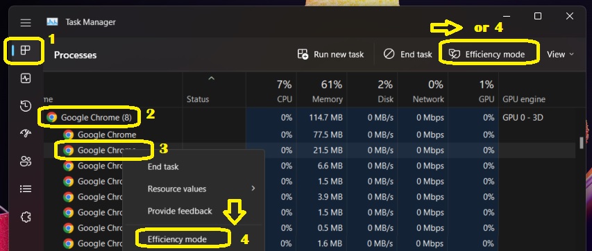Open the Users sidebar icon

click(x=25, y=161)
